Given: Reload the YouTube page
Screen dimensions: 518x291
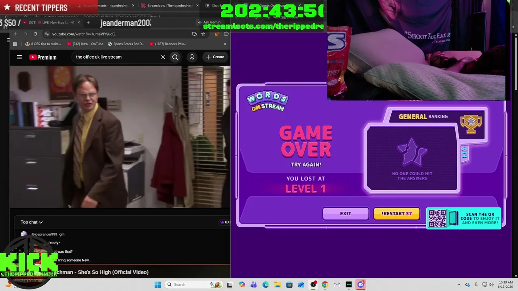Looking at the screenshot, I should click(35, 34).
